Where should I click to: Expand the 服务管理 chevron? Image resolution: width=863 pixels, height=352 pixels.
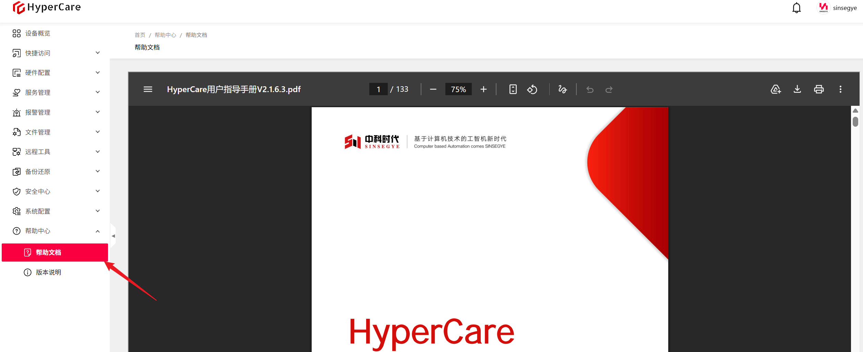(x=98, y=92)
